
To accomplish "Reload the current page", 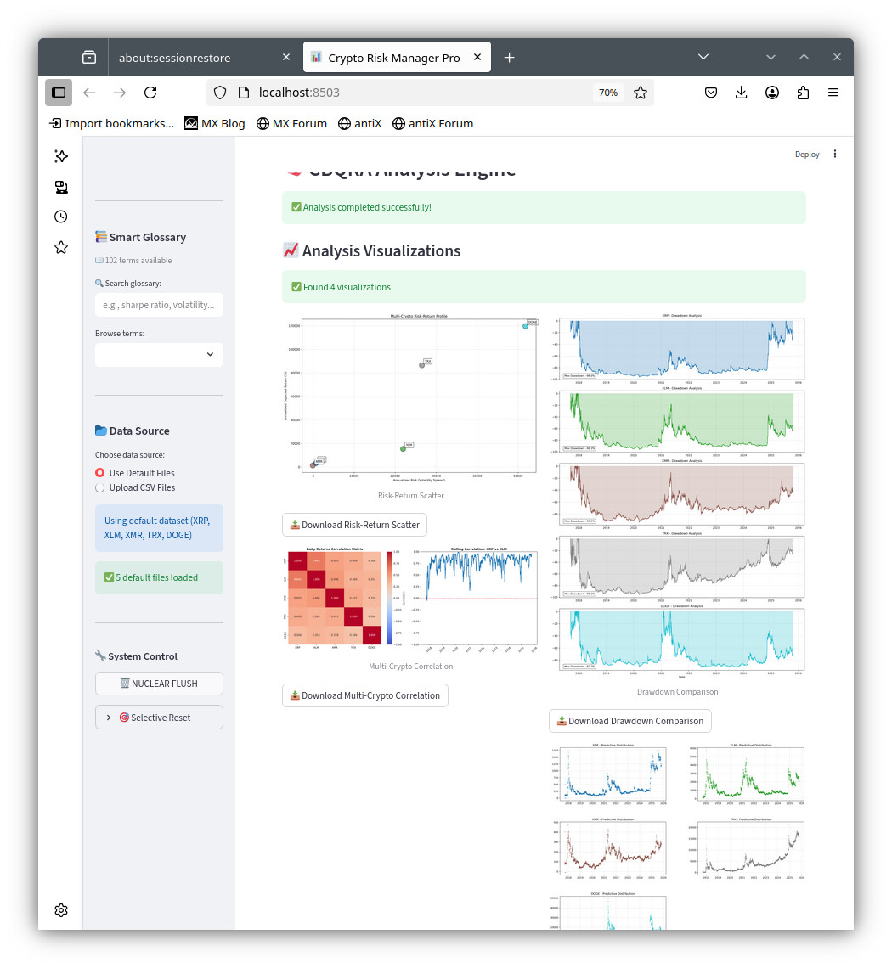I will click(x=150, y=93).
